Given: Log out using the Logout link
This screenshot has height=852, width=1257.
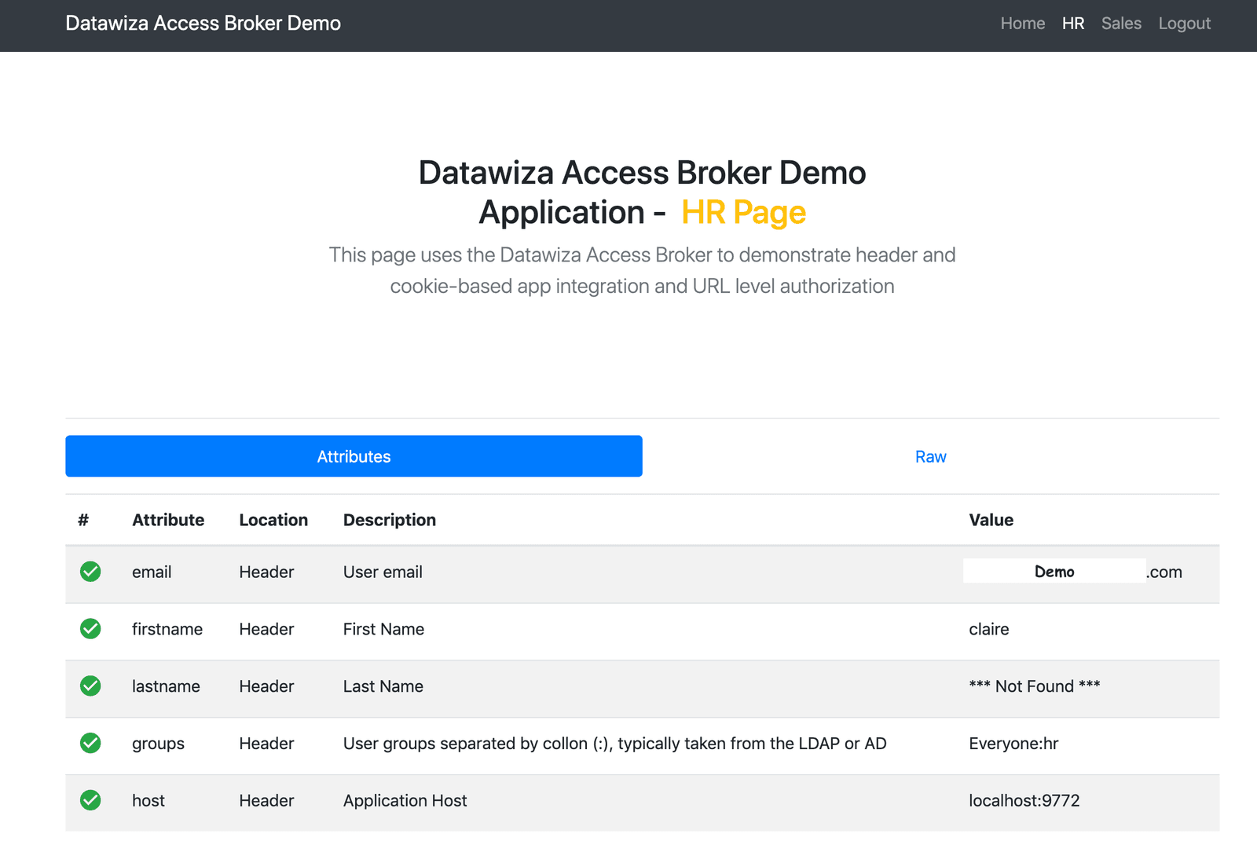Looking at the screenshot, I should (1184, 24).
